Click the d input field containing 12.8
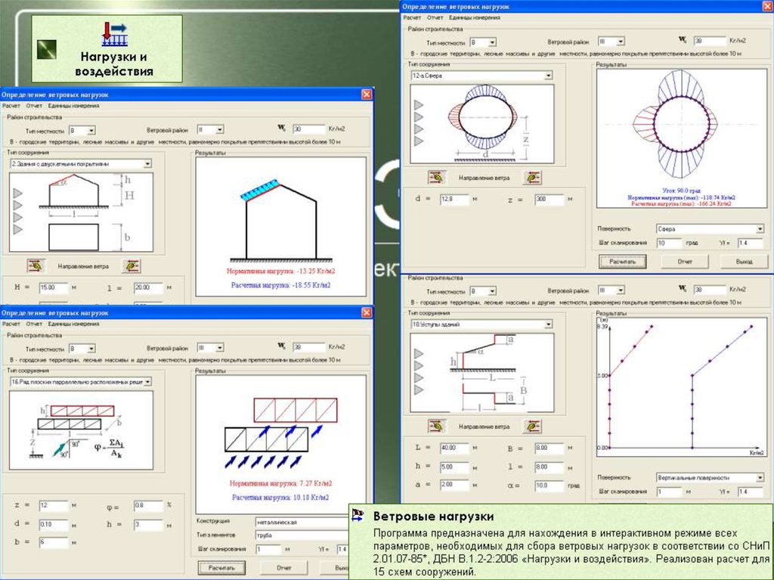The width and height of the screenshot is (774, 580). [454, 200]
